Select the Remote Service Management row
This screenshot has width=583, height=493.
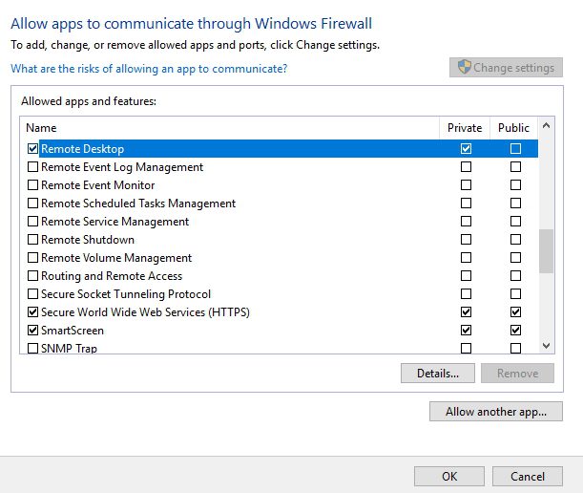coord(115,222)
